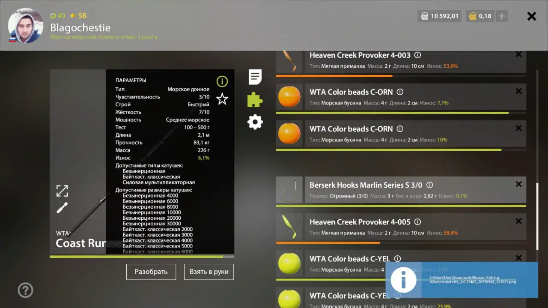
Task: Click the Прочность value 83,1 кг
Action: [201, 143]
